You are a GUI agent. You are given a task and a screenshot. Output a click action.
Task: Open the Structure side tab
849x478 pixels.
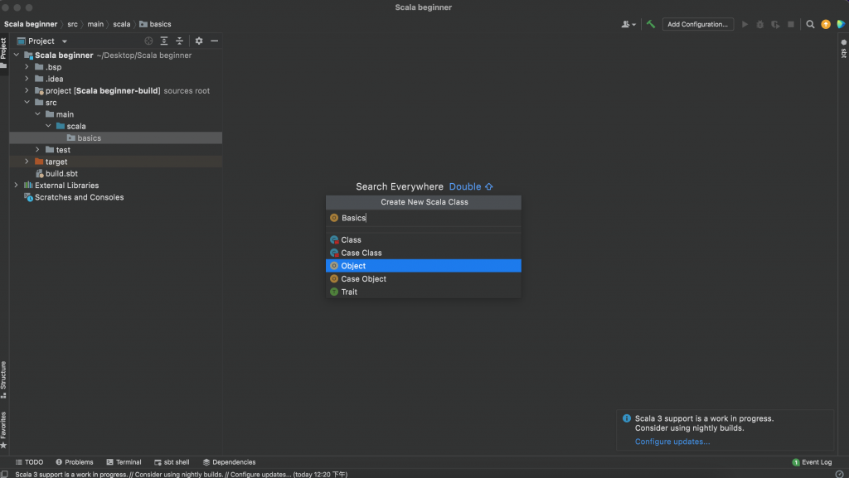coord(3,379)
